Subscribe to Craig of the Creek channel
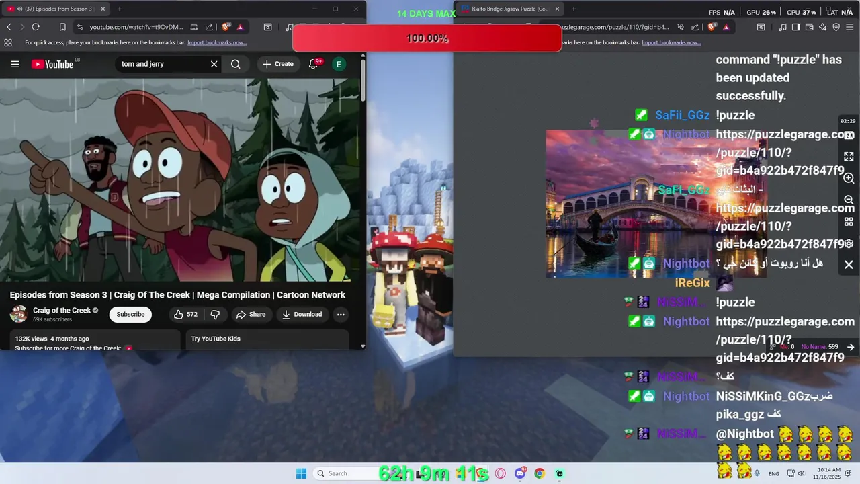 point(130,314)
